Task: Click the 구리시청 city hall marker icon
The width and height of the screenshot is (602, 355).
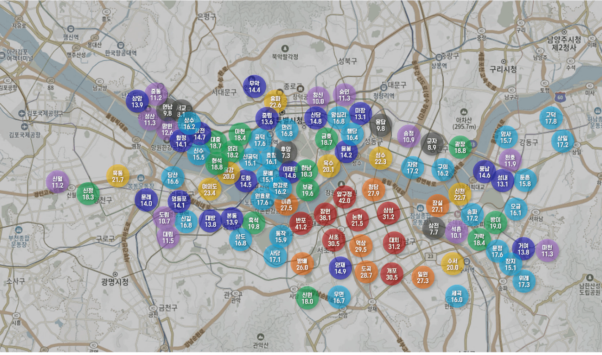Action: pos(504,62)
